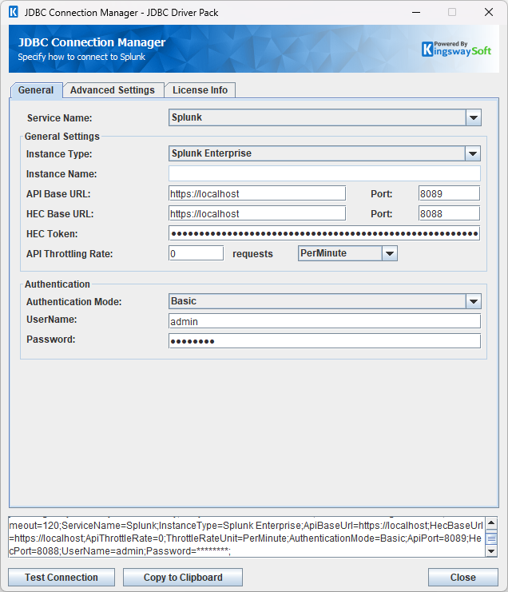This screenshot has height=592, width=508.
Task: Expand the Instance Type combo box
Action: [x=324, y=153]
